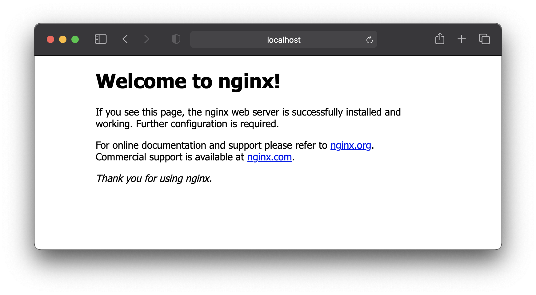Screen dimensions: 536x295
Task: Reload the localhost page
Action: [x=370, y=39]
